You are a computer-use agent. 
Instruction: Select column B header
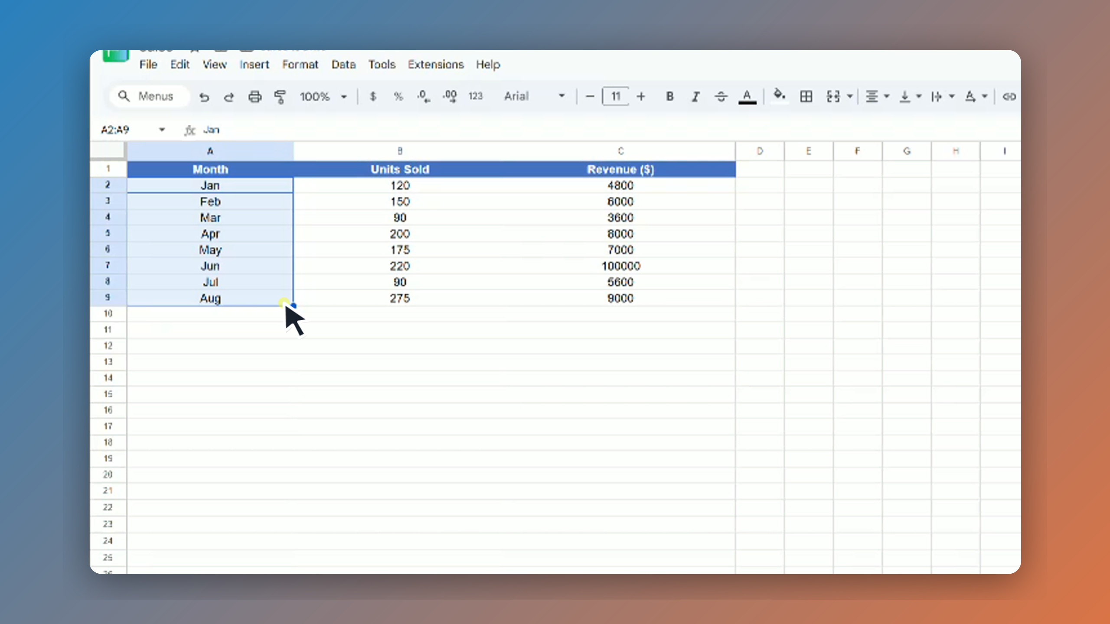[400, 151]
